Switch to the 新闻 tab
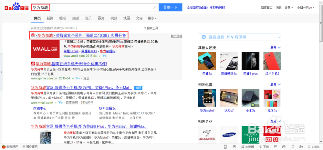The image size is (323, 150). pos(50,18)
